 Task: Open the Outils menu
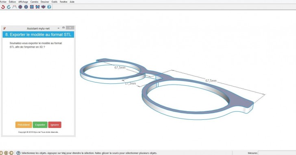coord(54,2)
